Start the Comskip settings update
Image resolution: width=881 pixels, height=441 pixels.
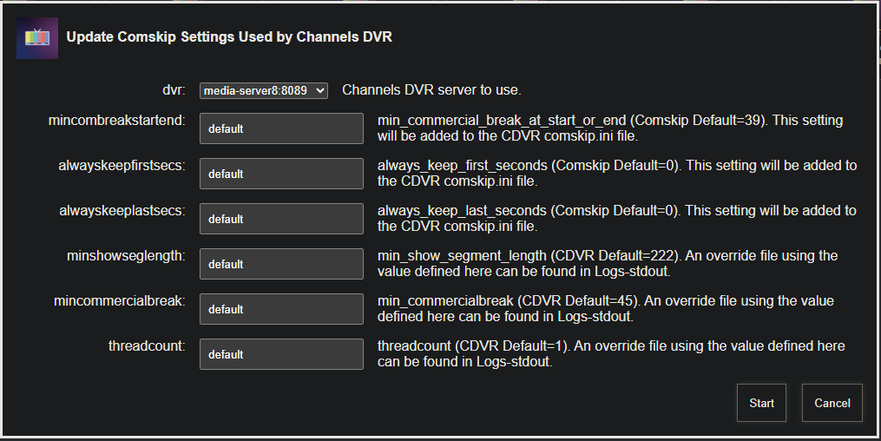(761, 403)
